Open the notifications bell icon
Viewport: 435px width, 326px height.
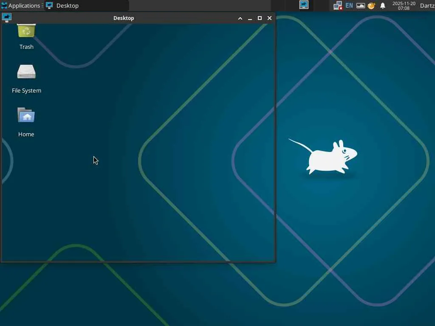(383, 6)
